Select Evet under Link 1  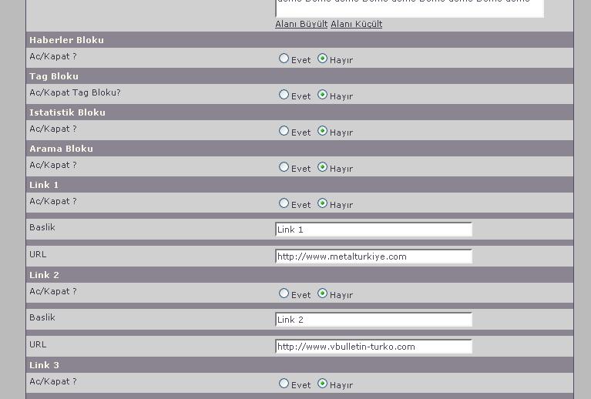coord(284,203)
